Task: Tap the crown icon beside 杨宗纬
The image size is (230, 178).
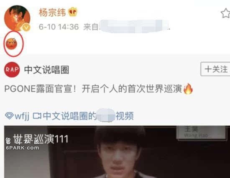Action: [73, 12]
